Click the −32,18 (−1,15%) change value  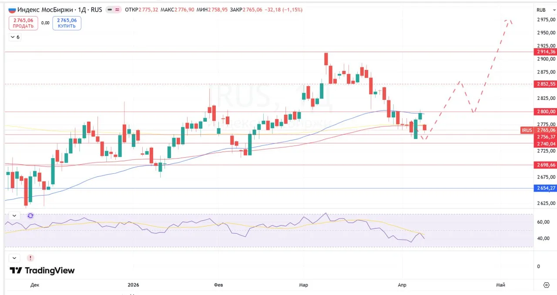click(x=284, y=10)
